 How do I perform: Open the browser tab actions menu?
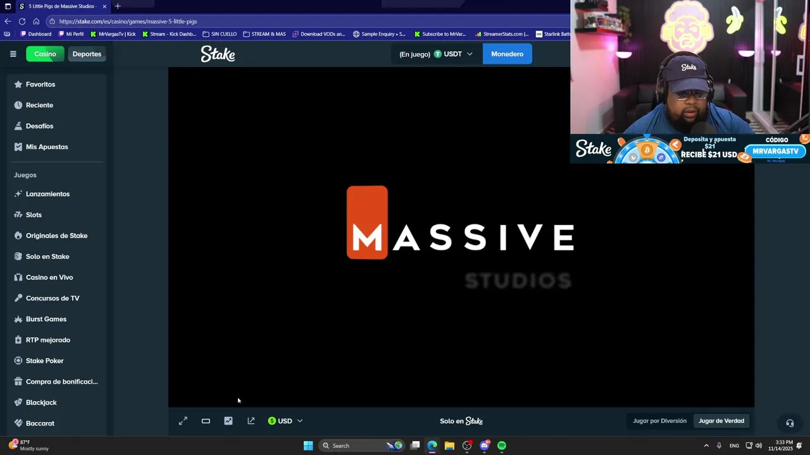(8, 6)
